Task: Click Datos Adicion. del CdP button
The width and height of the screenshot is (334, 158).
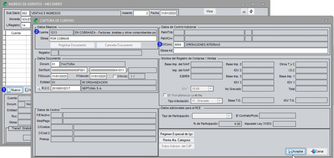Action: pos(177,146)
